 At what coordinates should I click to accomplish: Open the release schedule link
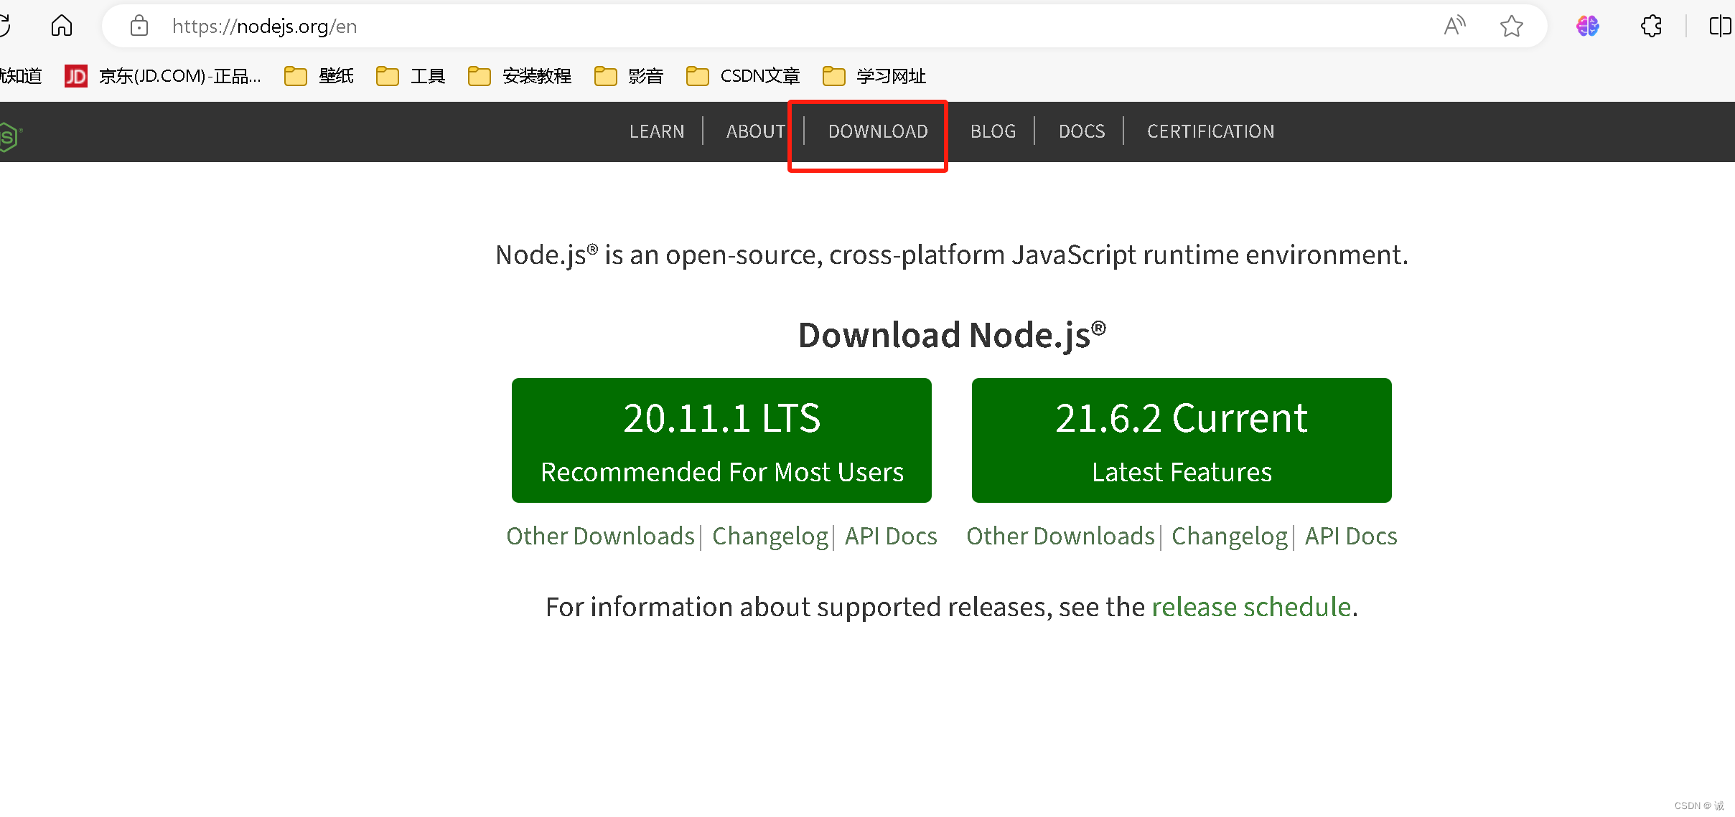point(1251,607)
